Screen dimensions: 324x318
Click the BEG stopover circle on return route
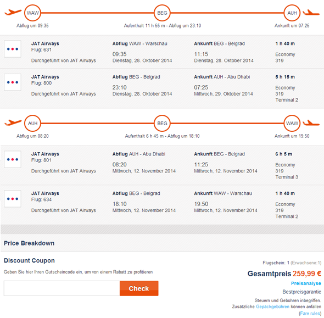(x=162, y=124)
